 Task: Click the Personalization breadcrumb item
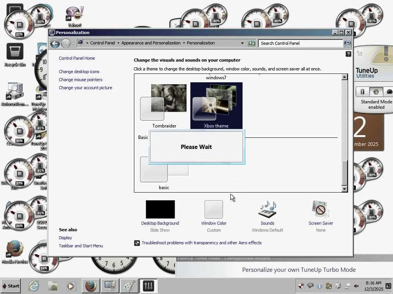point(201,43)
